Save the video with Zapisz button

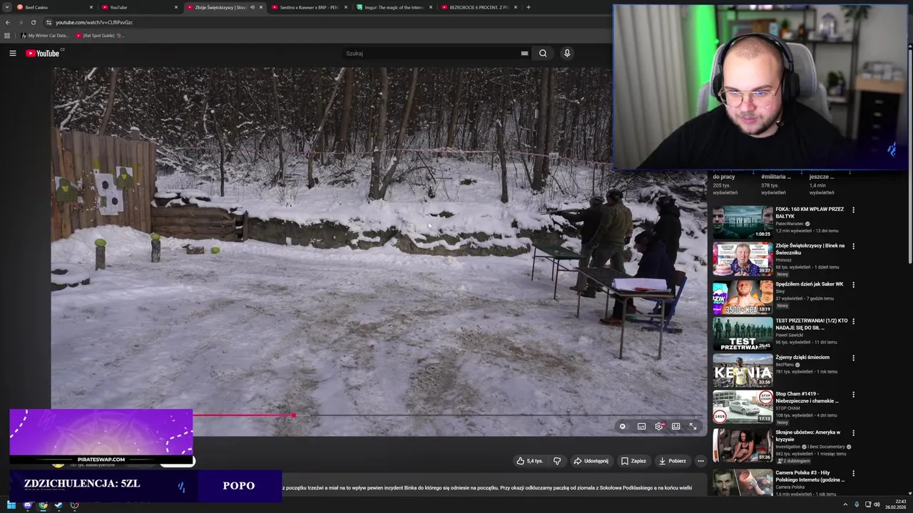633,461
